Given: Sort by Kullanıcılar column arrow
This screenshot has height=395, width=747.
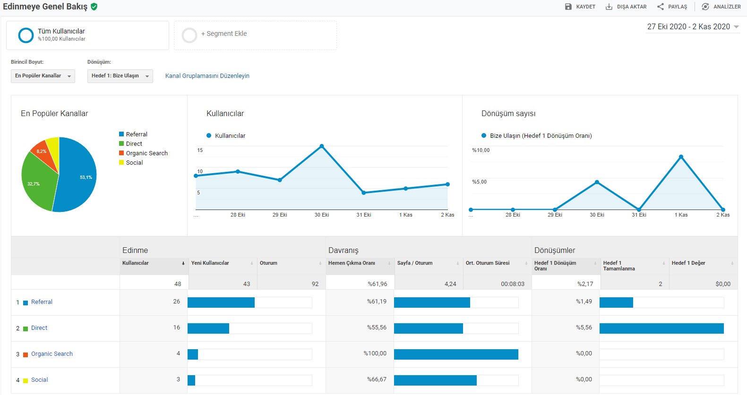Looking at the screenshot, I should tap(183, 263).
